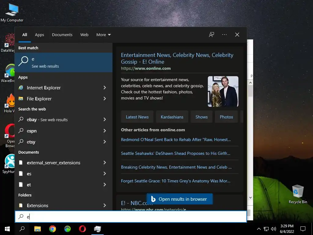Expand the es document arrow
313x235 pixels.
click(x=105, y=173)
